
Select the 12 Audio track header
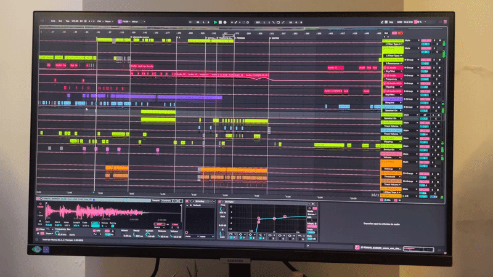[393, 75]
